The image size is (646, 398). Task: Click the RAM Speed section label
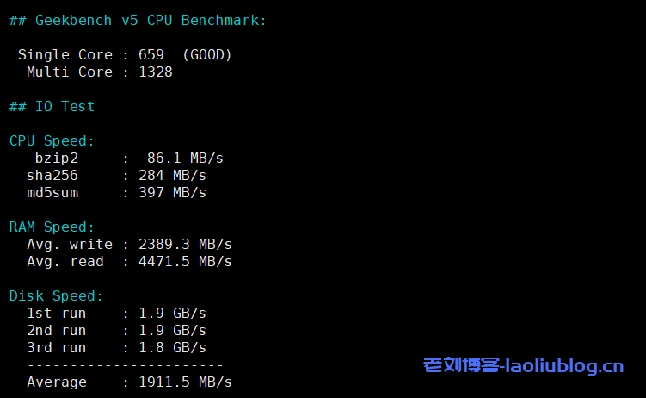pos(52,227)
